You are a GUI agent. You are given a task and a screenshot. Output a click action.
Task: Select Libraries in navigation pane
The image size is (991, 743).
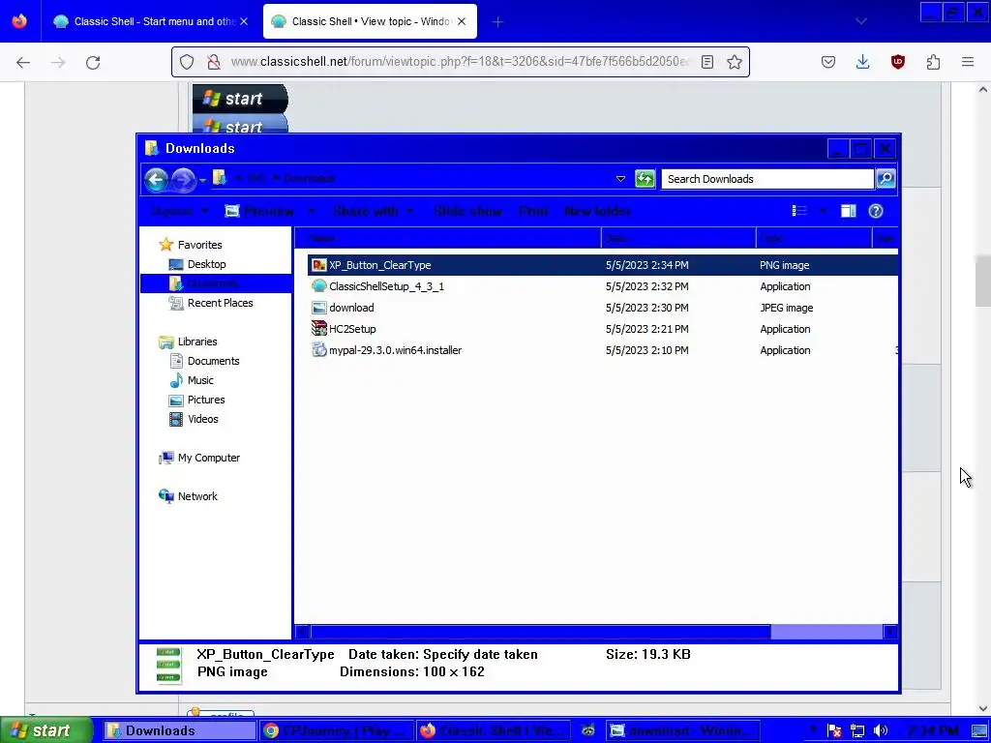[x=197, y=342]
